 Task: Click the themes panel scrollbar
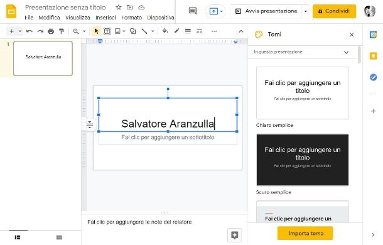(359, 55)
